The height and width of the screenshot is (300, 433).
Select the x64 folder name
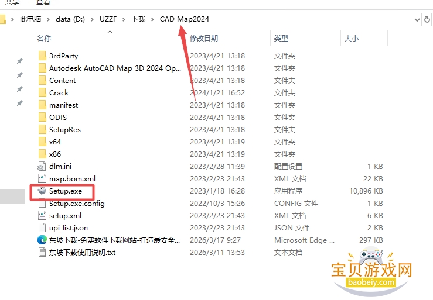coord(55,142)
